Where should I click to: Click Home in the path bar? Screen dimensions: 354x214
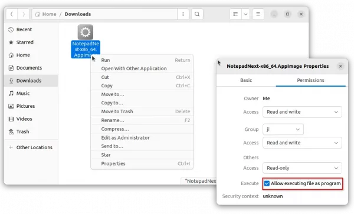46,14
